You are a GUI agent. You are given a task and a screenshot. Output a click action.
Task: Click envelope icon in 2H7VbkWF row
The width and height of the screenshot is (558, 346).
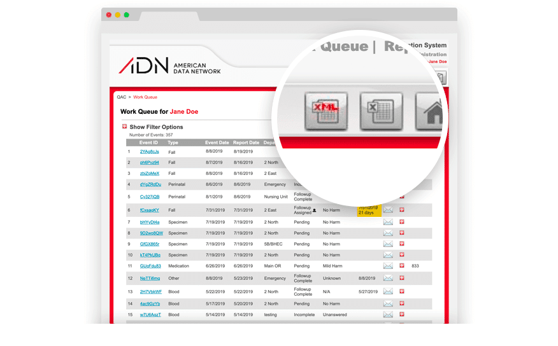pyautogui.click(x=388, y=292)
